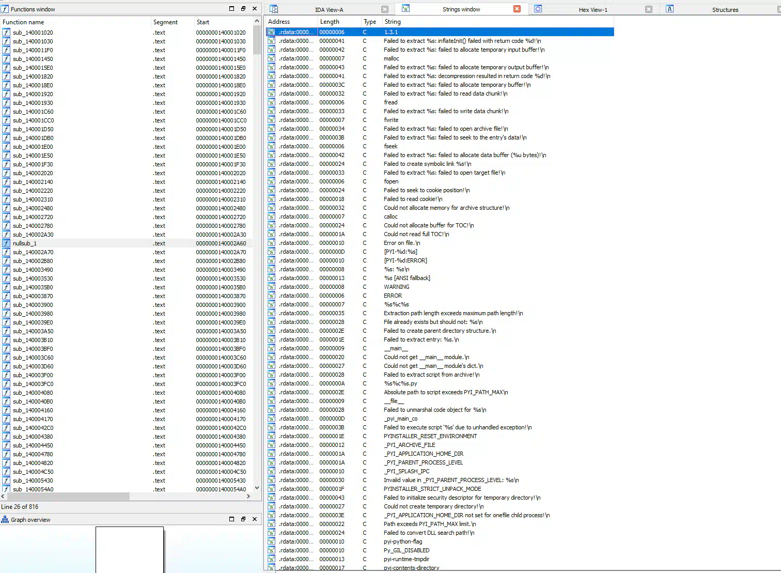Select function sub_140002A70 in the list
The height and width of the screenshot is (573, 781).
point(33,252)
